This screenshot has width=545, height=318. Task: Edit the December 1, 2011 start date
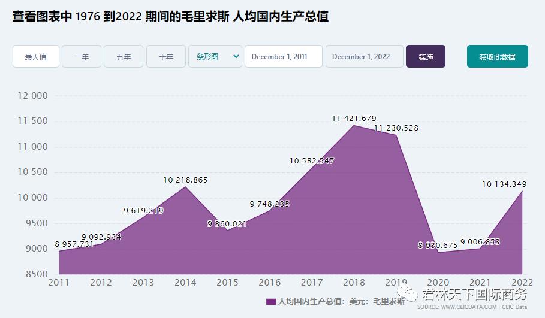[283, 57]
